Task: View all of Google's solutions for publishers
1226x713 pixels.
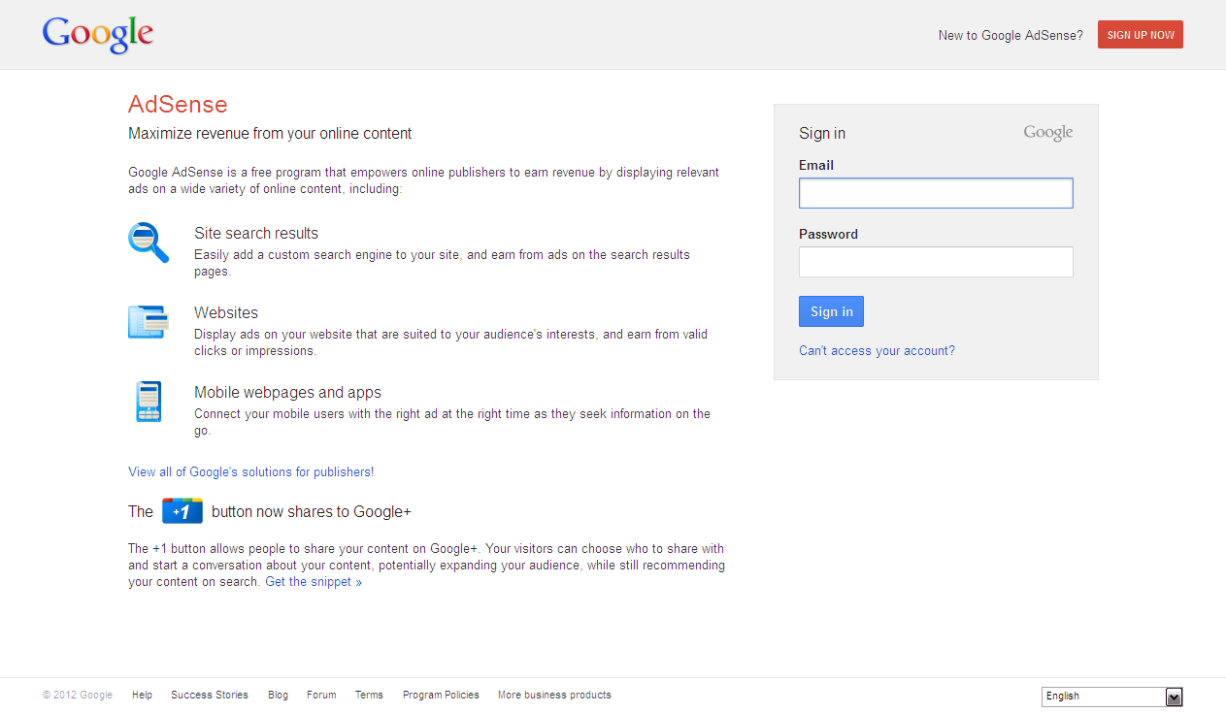Action: tap(249, 472)
